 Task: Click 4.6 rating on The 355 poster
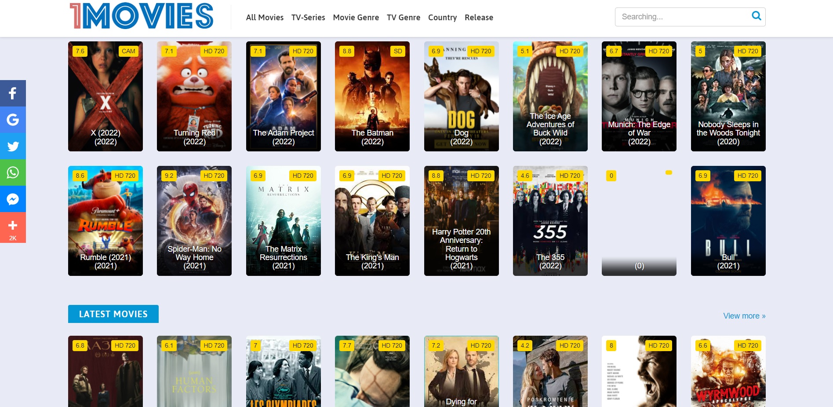pos(525,176)
